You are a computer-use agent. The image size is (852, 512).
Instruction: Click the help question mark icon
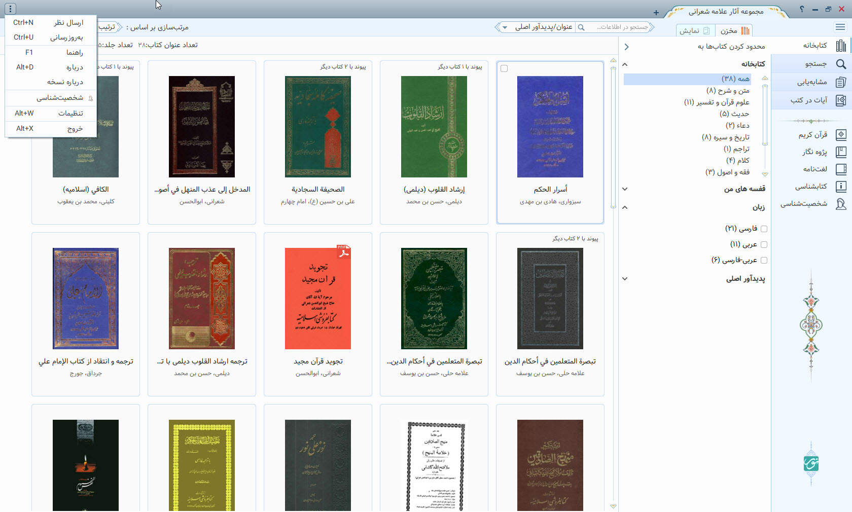pyautogui.click(x=802, y=9)
